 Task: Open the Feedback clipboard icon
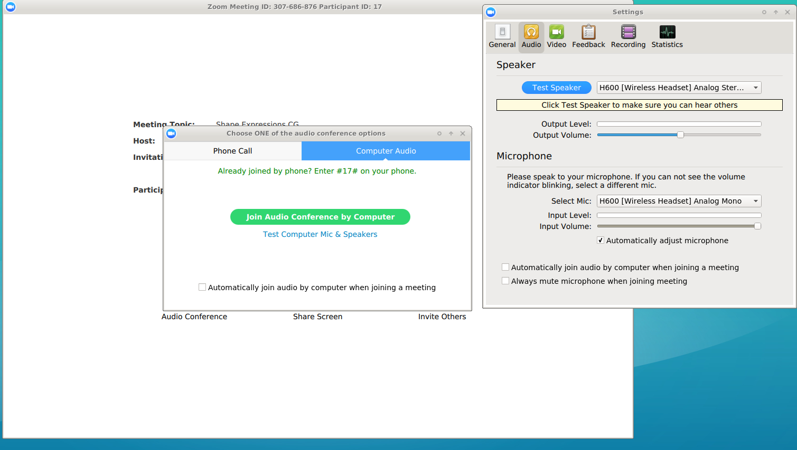[x=588, y=32]
